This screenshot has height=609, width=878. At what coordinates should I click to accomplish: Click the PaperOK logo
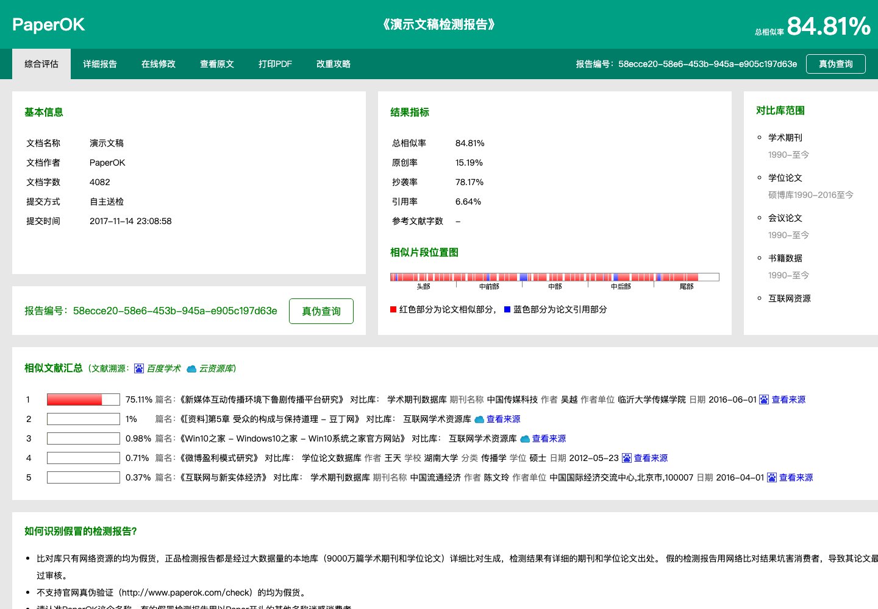click(x=49, y=24)
